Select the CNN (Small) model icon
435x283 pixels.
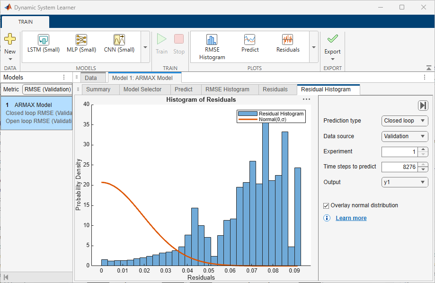coord(119,40)
